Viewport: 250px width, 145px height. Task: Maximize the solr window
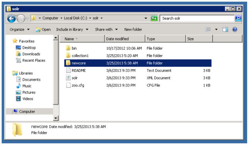[233, 9]
